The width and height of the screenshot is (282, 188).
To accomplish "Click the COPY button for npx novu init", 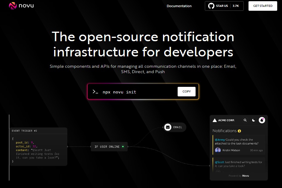I will [186, 92].
